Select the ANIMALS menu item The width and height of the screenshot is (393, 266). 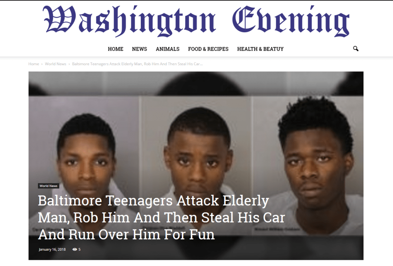[167, 49]
